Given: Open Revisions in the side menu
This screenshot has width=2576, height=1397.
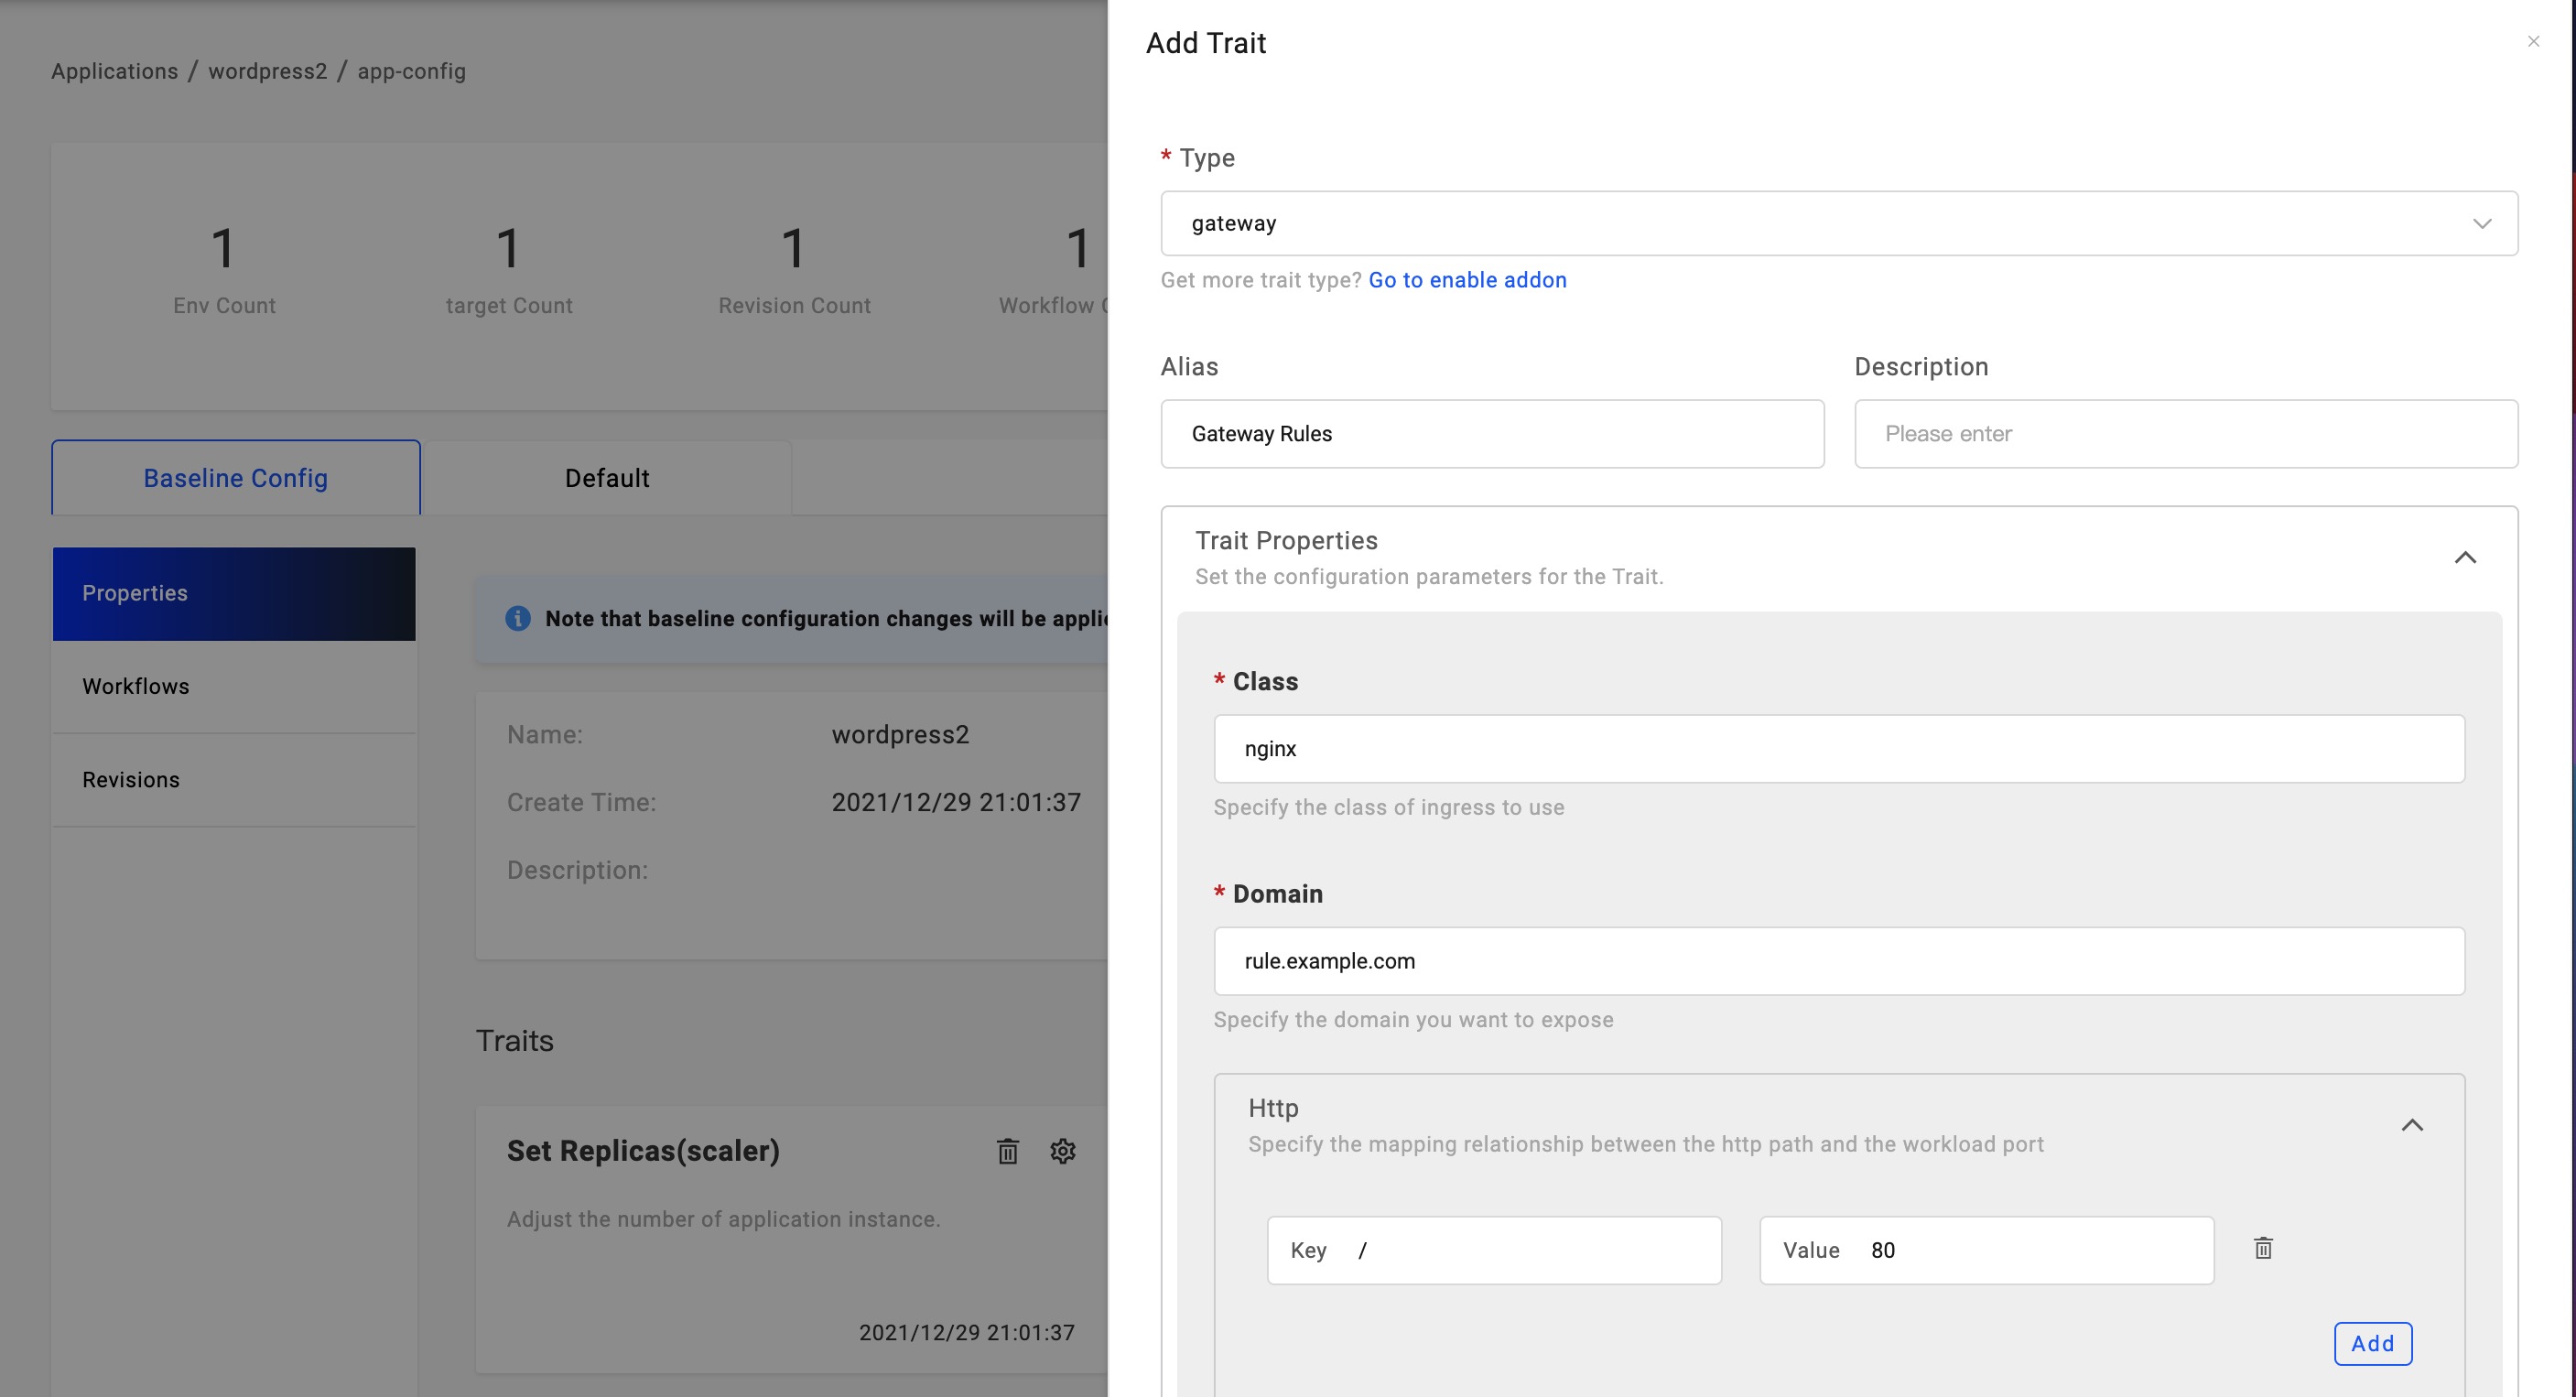Looking at the screenshot, I should click(x=131, y=779).
